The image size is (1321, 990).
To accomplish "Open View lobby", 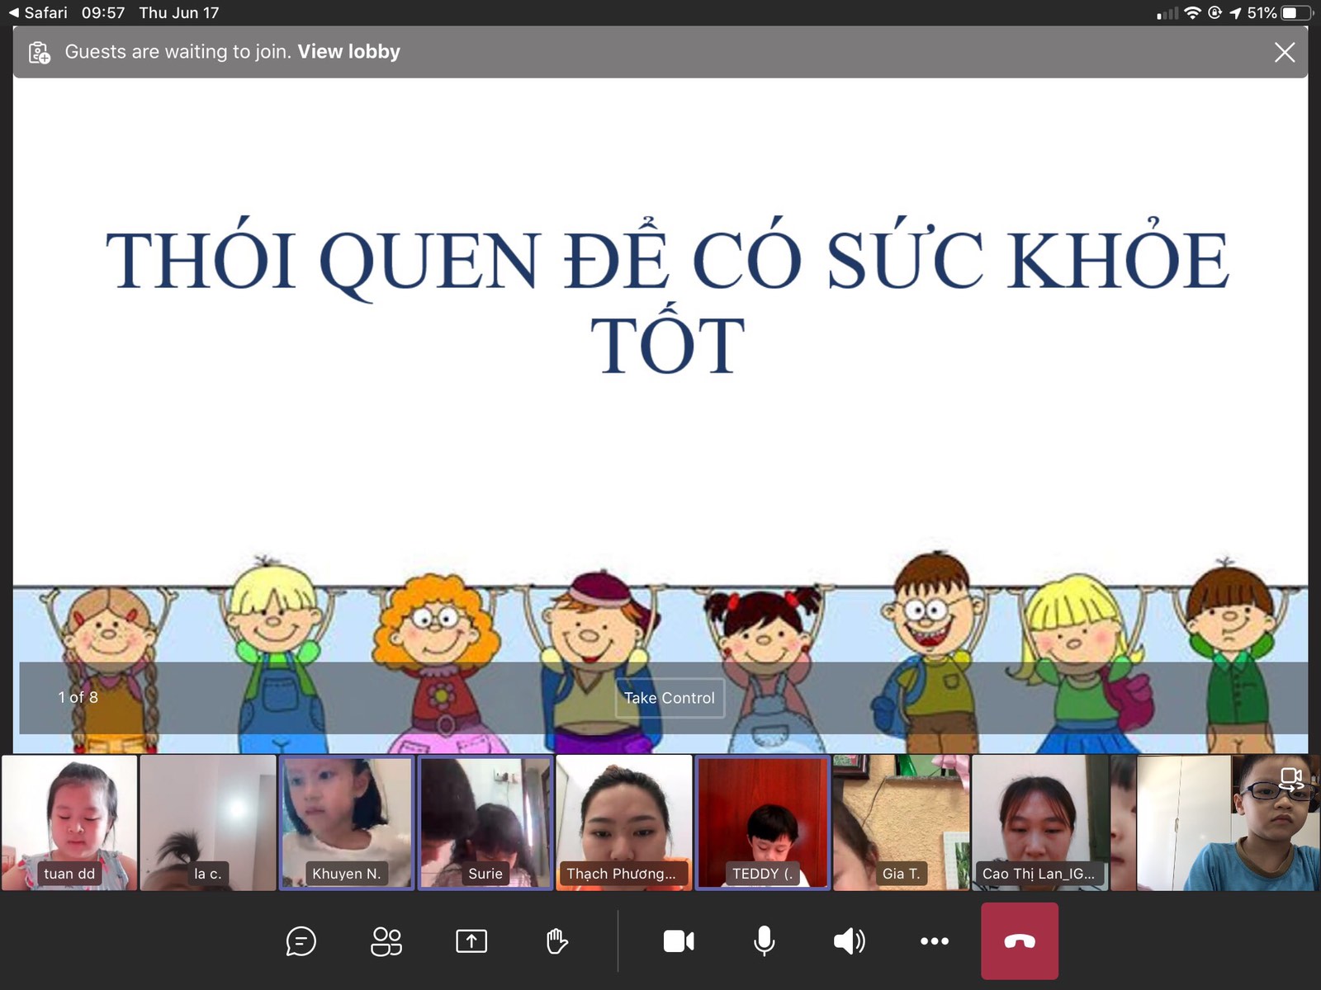I will pos(348,51).
